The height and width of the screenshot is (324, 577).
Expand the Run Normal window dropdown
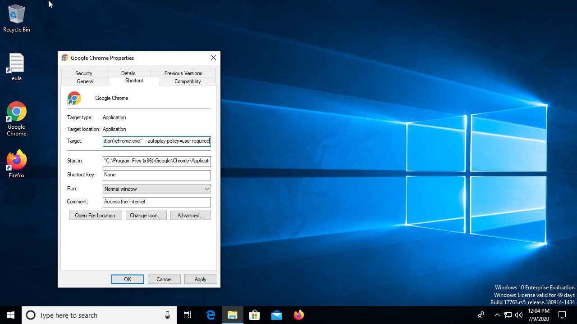click(157, 189)
